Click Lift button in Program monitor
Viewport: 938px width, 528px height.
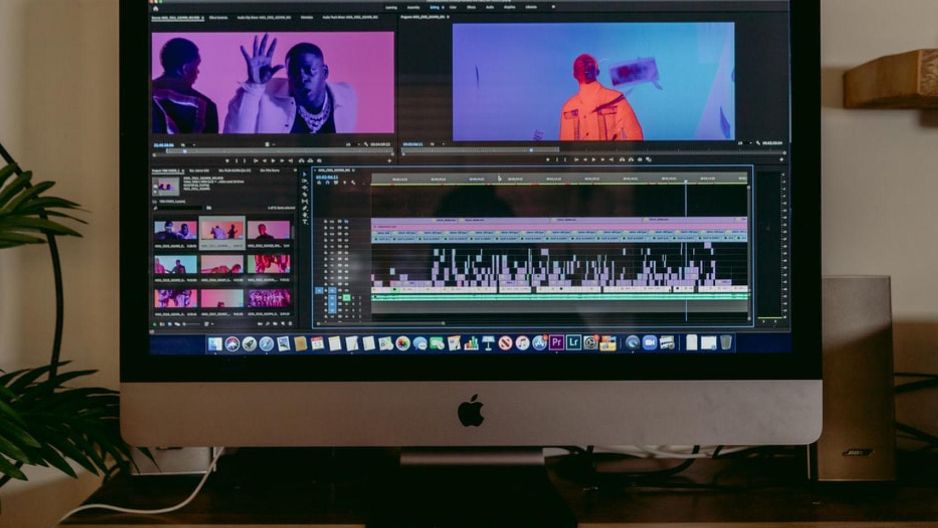pyautogui.click(x=622, y=159)
